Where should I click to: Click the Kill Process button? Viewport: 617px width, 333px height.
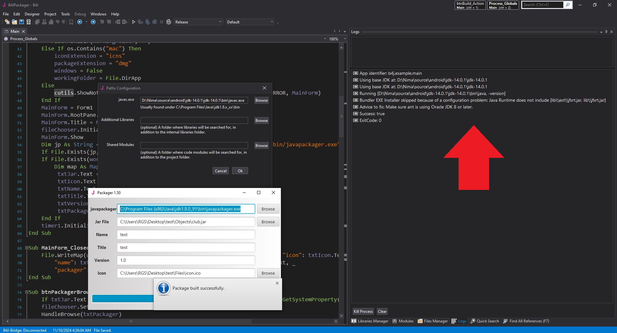point(363,312)
